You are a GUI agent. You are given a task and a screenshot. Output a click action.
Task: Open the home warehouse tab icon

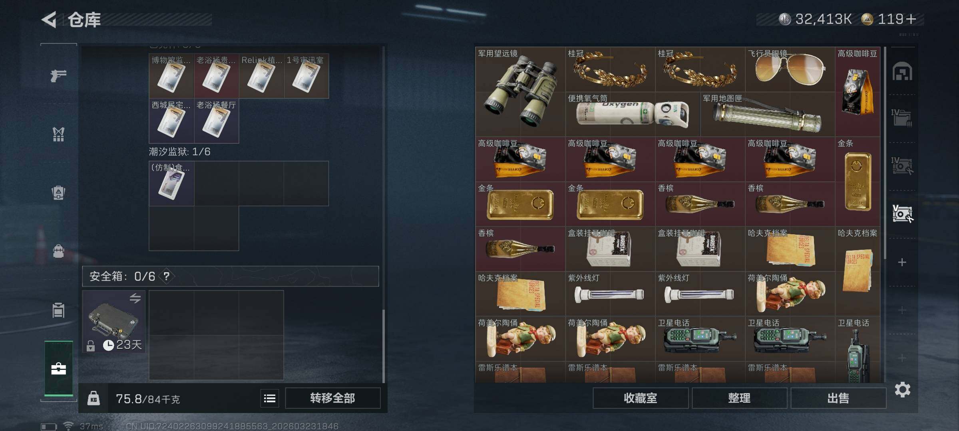[x=902, y=71]
